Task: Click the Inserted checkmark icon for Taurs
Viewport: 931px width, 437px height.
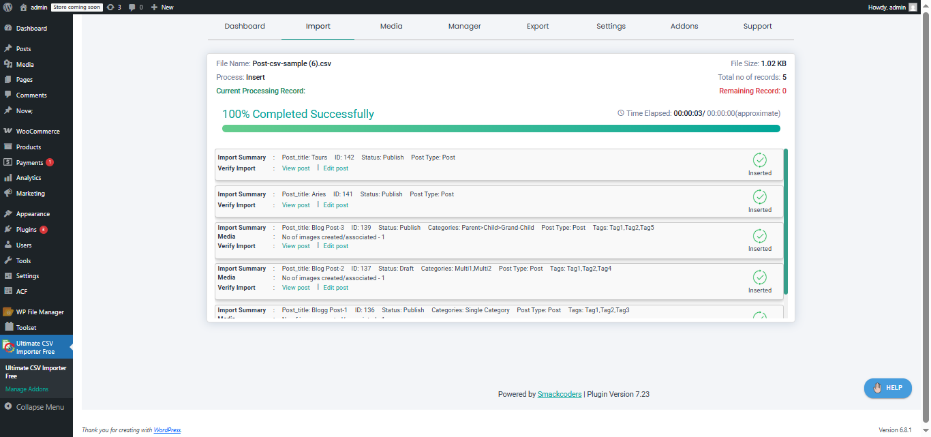Action: pos(759,160)
